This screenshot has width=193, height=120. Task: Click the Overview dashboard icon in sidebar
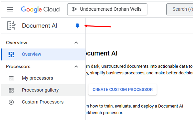tap(11, 54)
